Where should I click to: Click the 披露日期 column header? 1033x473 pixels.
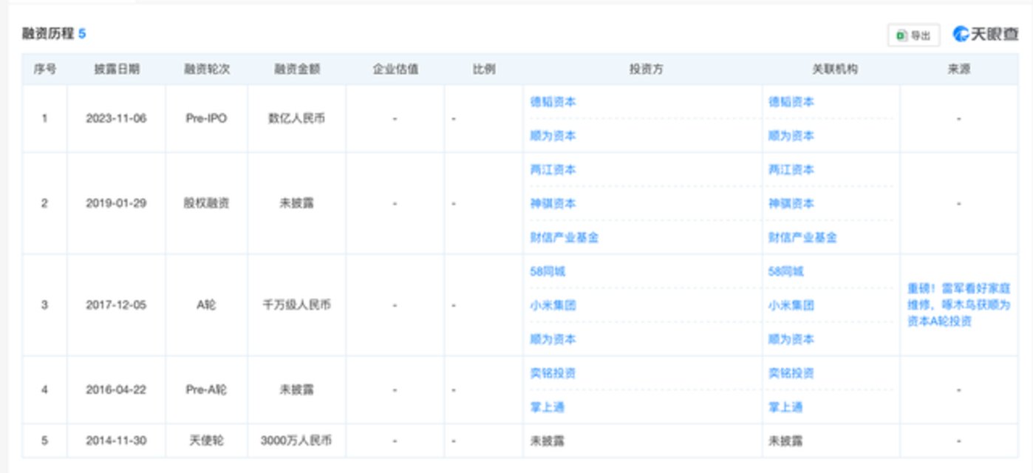coord(116,69)
